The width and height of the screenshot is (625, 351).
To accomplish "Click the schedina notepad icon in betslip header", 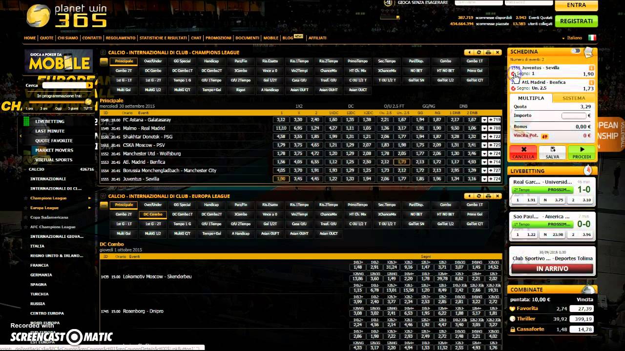I will pos(589,51).
